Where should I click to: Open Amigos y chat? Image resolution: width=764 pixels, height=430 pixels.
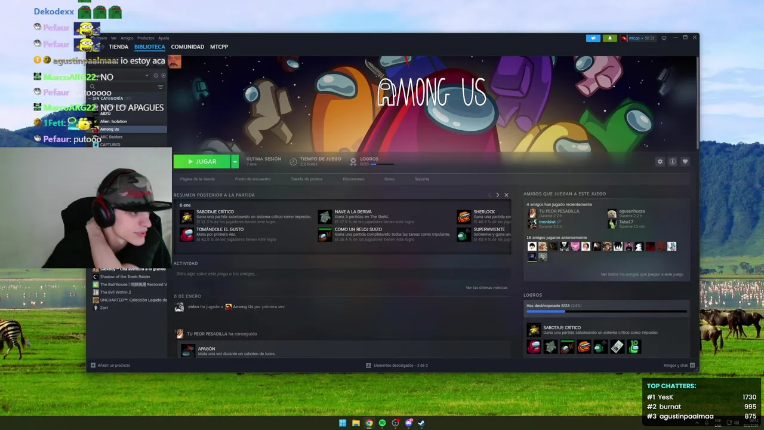click(x=679, y=365)
